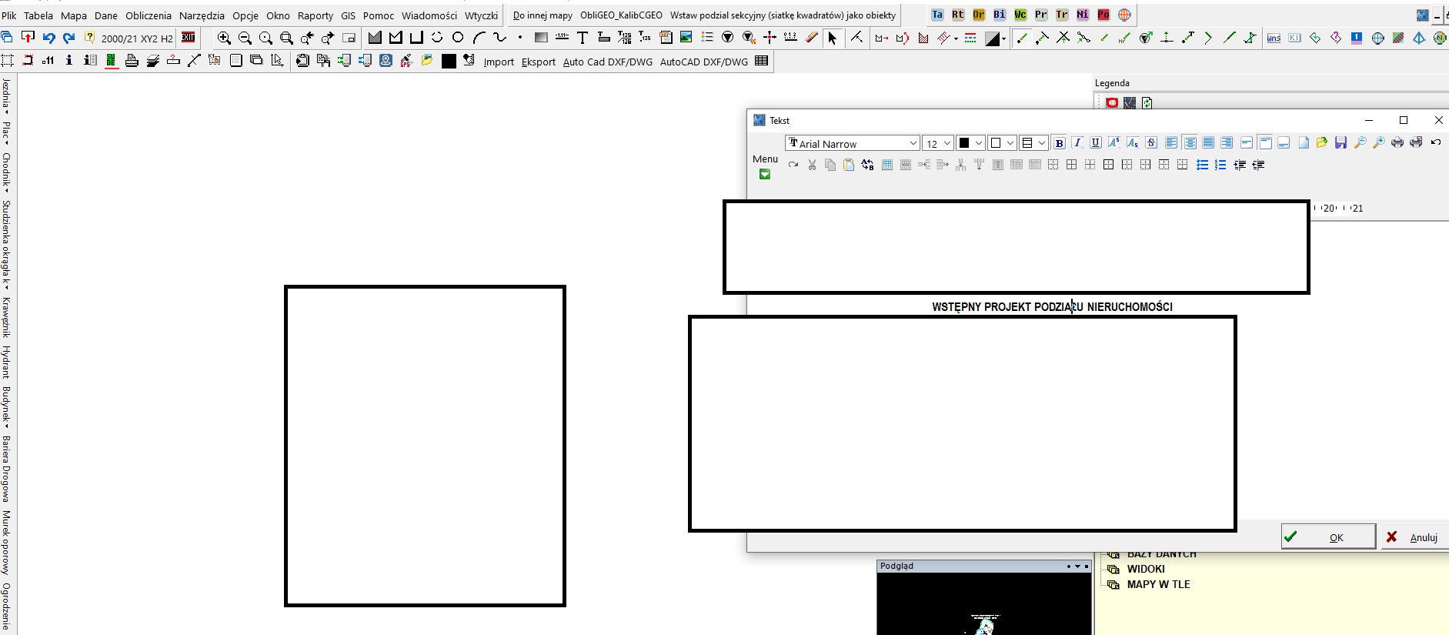This screenshot has width=1449, height=635.
Task: Set right text alignment in Tekst window
Action: pyautogui.click(x=1227, y=143)
